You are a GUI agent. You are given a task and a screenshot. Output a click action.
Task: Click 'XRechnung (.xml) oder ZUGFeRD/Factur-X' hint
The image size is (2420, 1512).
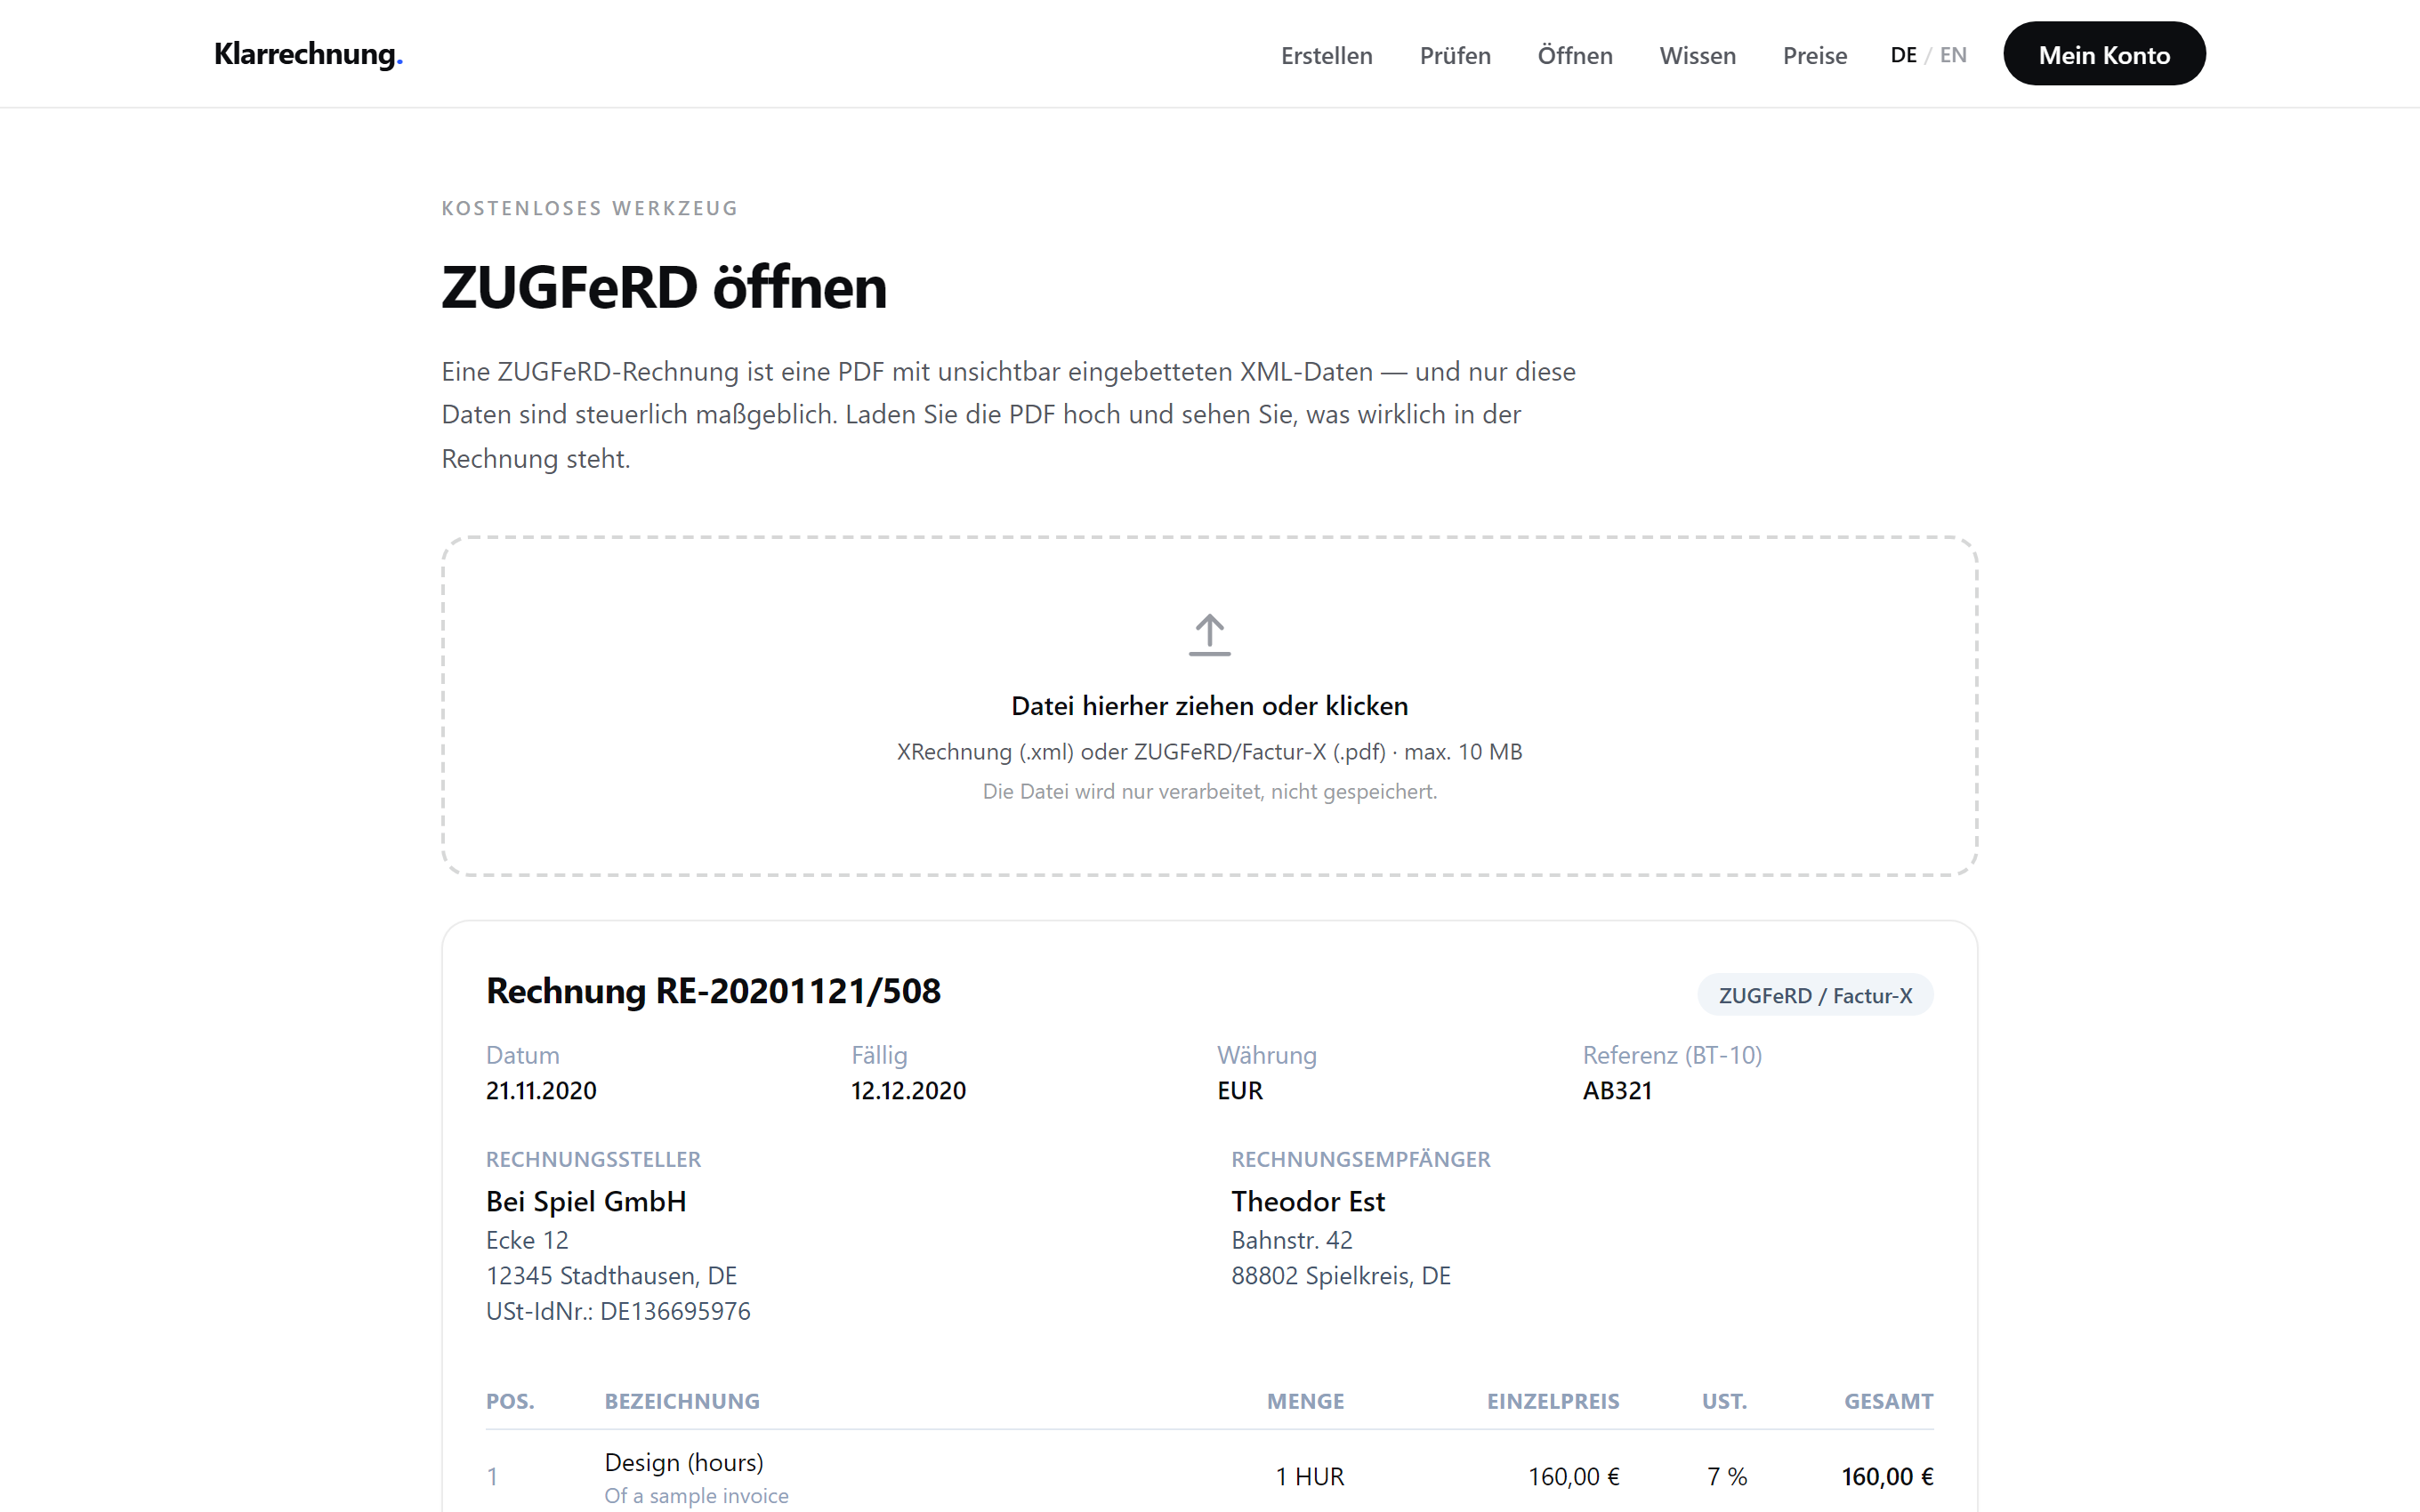tap(1209, 752)
